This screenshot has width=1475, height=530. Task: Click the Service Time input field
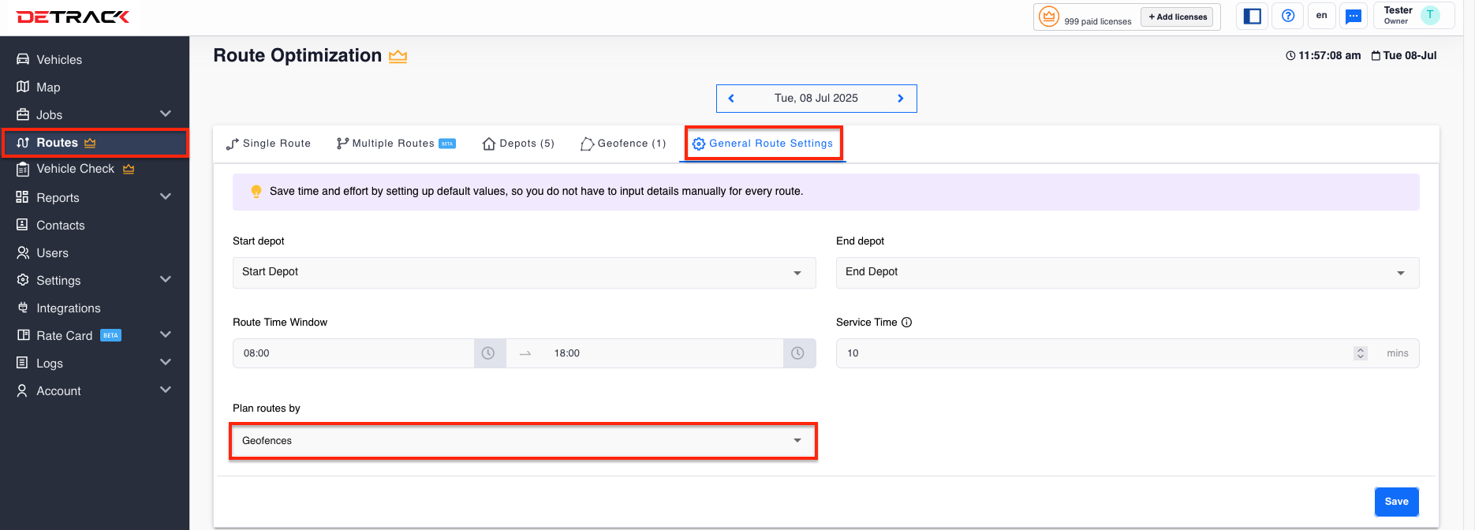coord(1095,353)
